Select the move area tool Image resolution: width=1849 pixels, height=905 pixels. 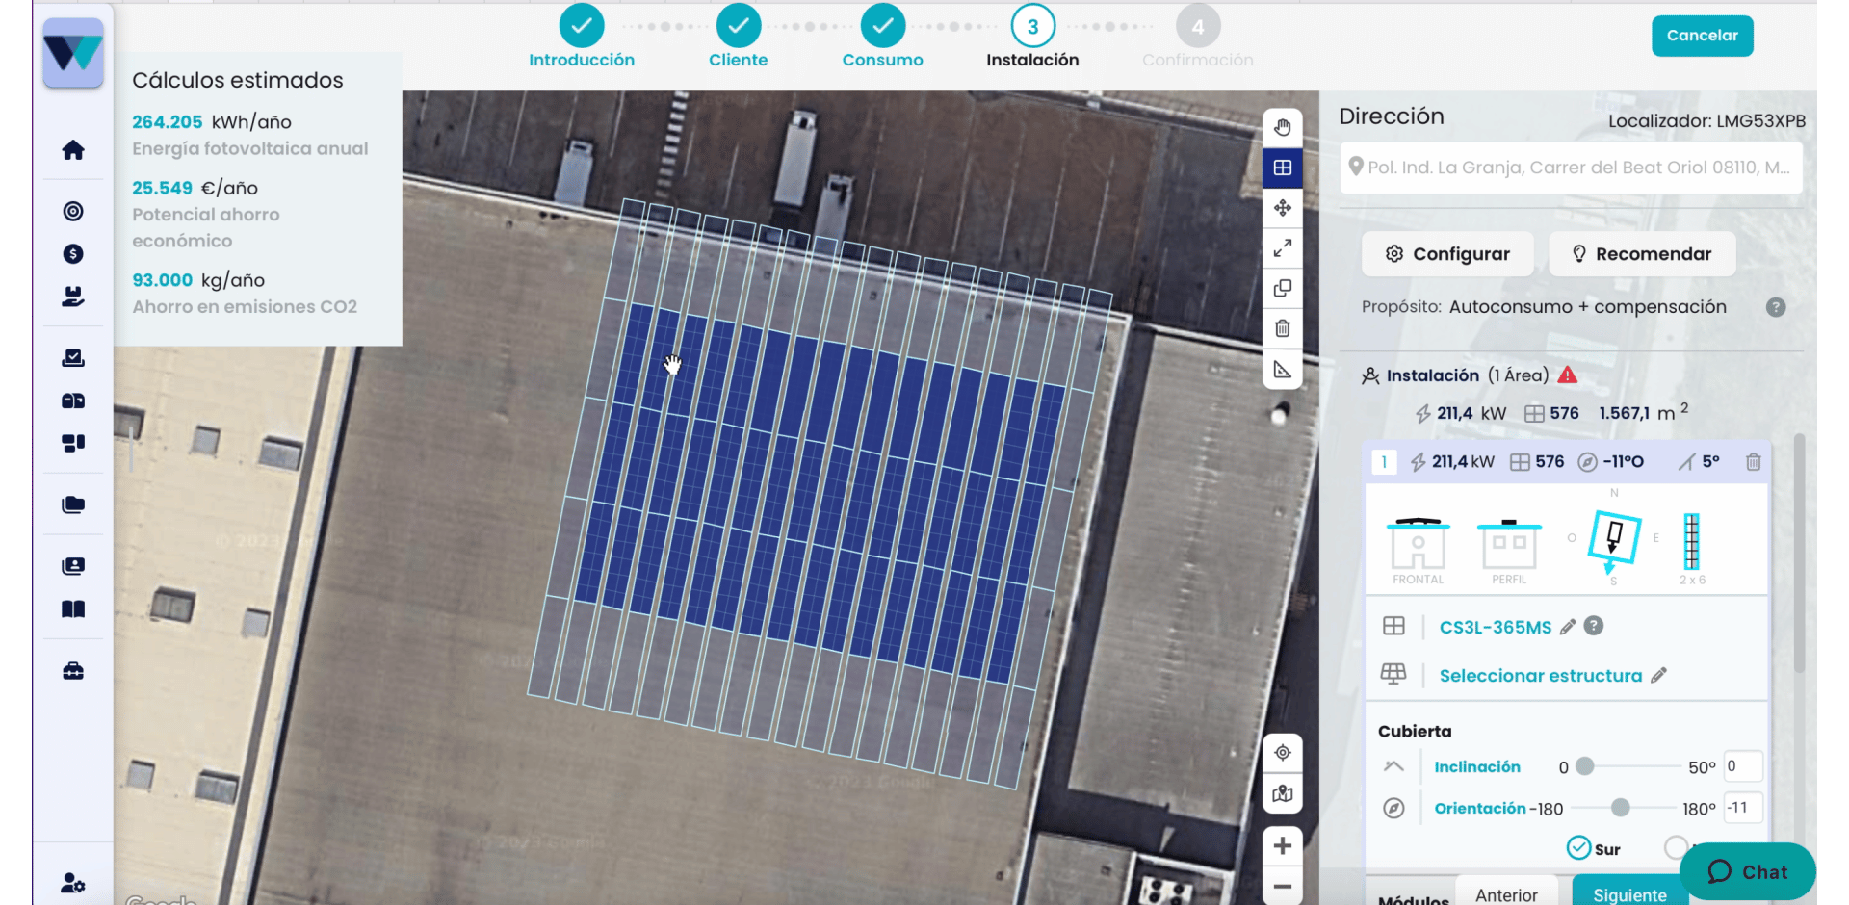coord(1282,208)
